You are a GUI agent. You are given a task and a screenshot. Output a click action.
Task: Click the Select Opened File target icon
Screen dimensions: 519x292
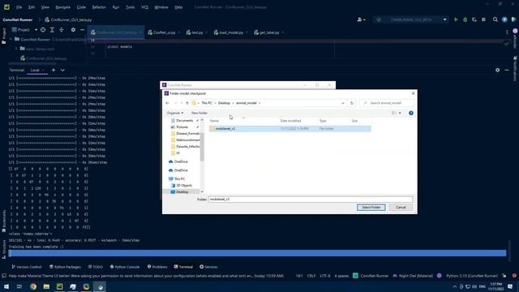click(43, 30)
